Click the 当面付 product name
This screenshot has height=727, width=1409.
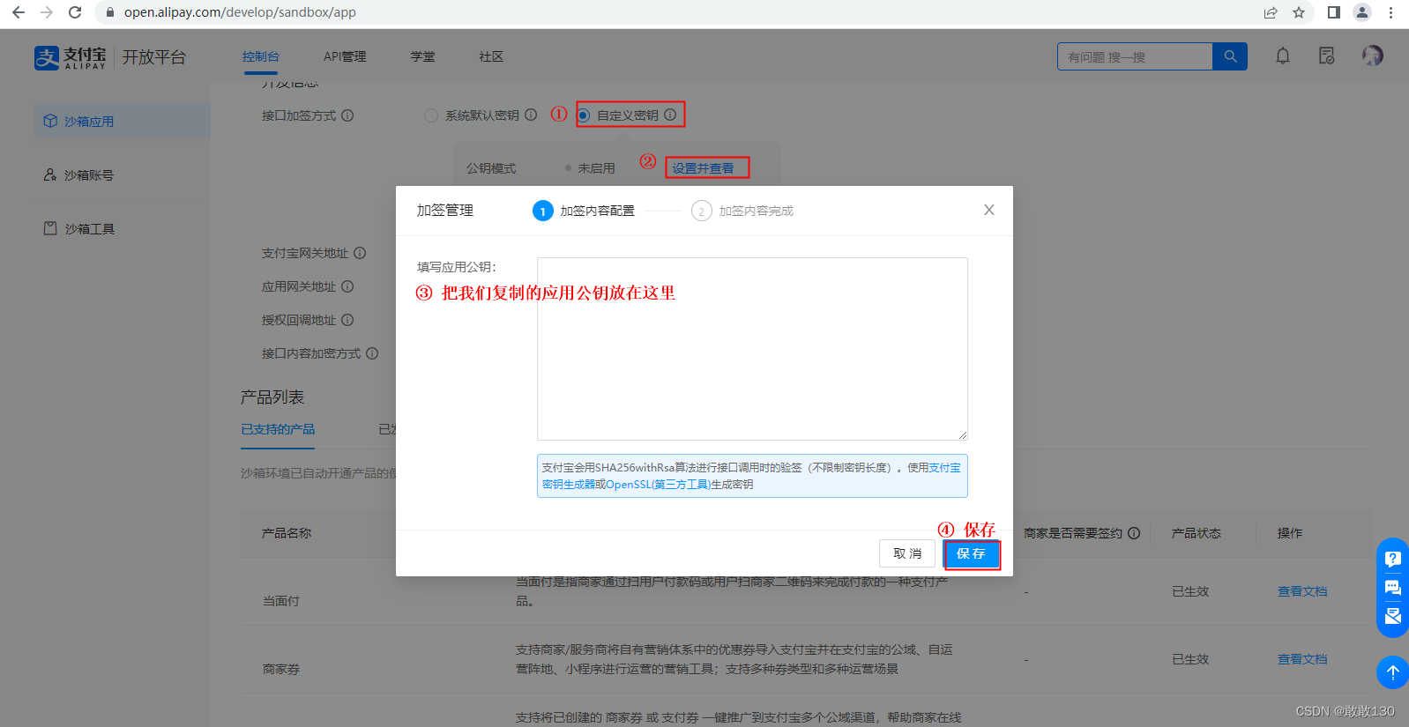(x=281, y=601)
